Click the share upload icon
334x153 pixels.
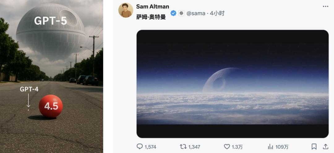[325, 147]
